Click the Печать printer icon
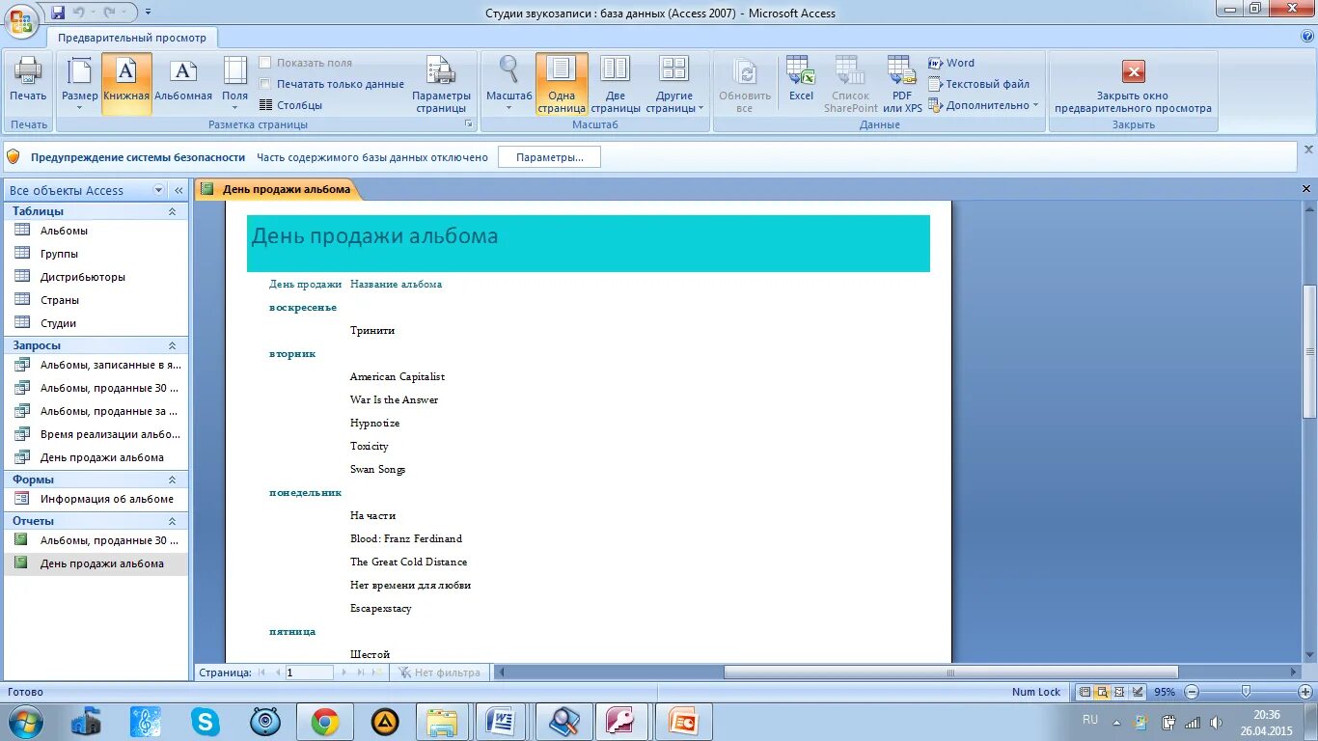This screenshot has width=1318, height=741. pyautogui.click(x=28, y=79)
